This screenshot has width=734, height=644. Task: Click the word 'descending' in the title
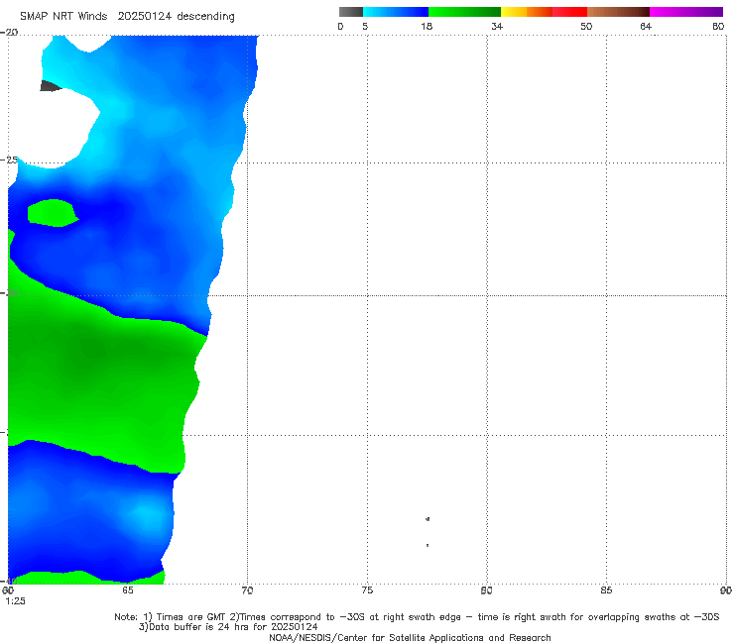tap(206, 17)
